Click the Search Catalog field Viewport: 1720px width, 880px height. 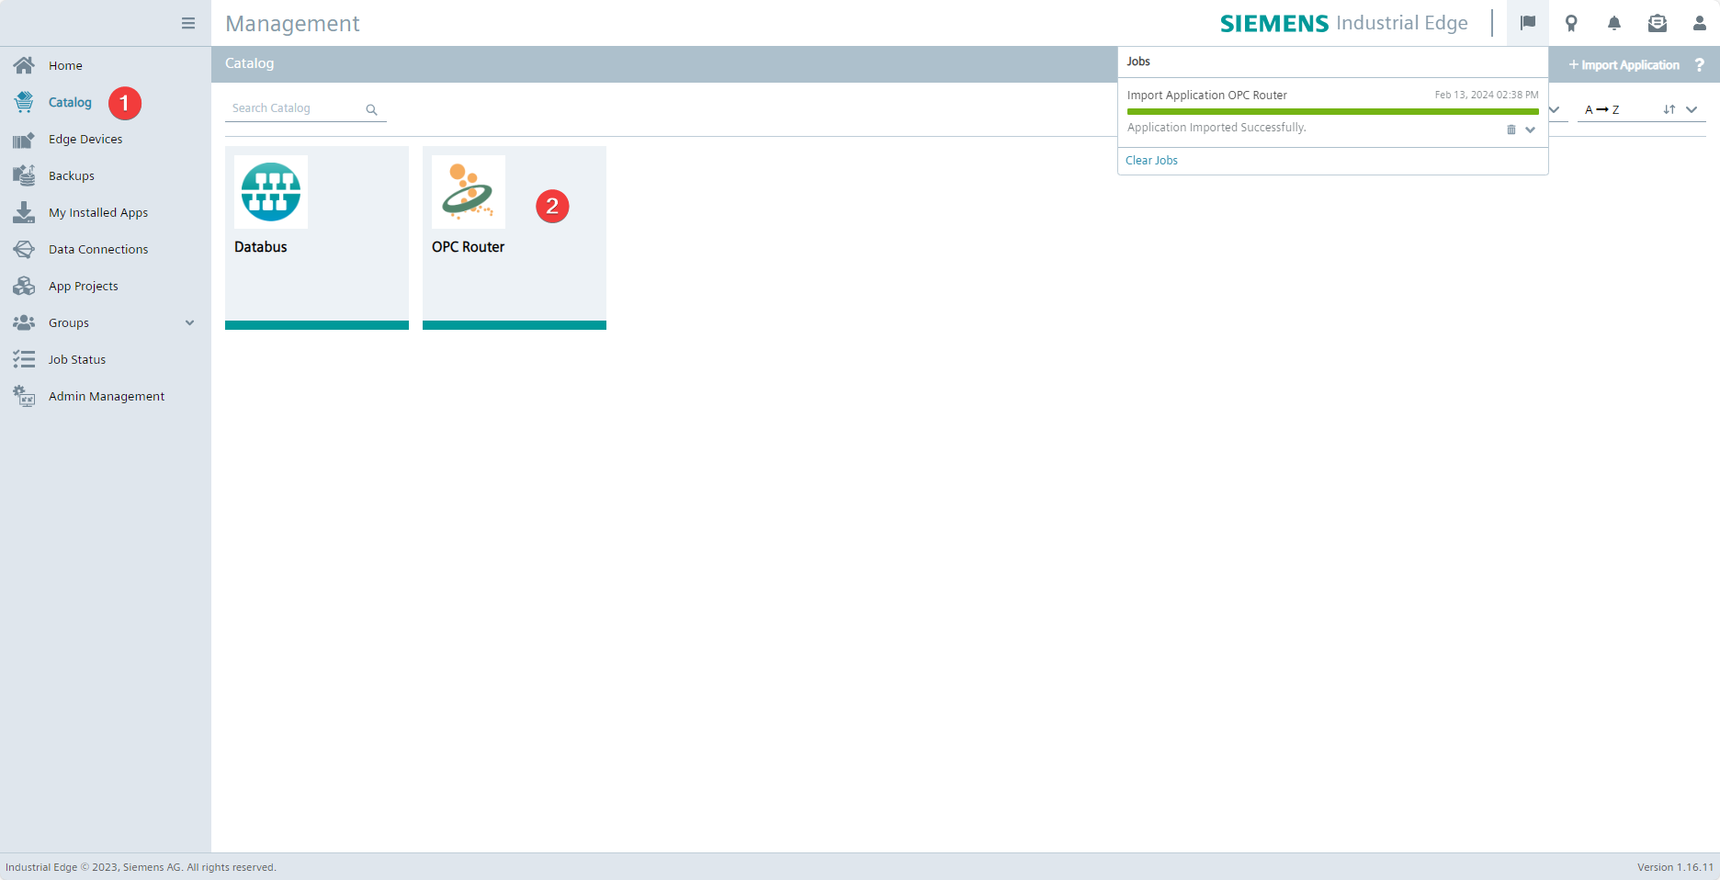(294, 108)
